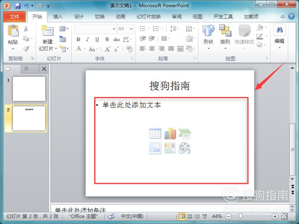
Task: Click the Convert to SmartArt icon
Action: point(190,49)
